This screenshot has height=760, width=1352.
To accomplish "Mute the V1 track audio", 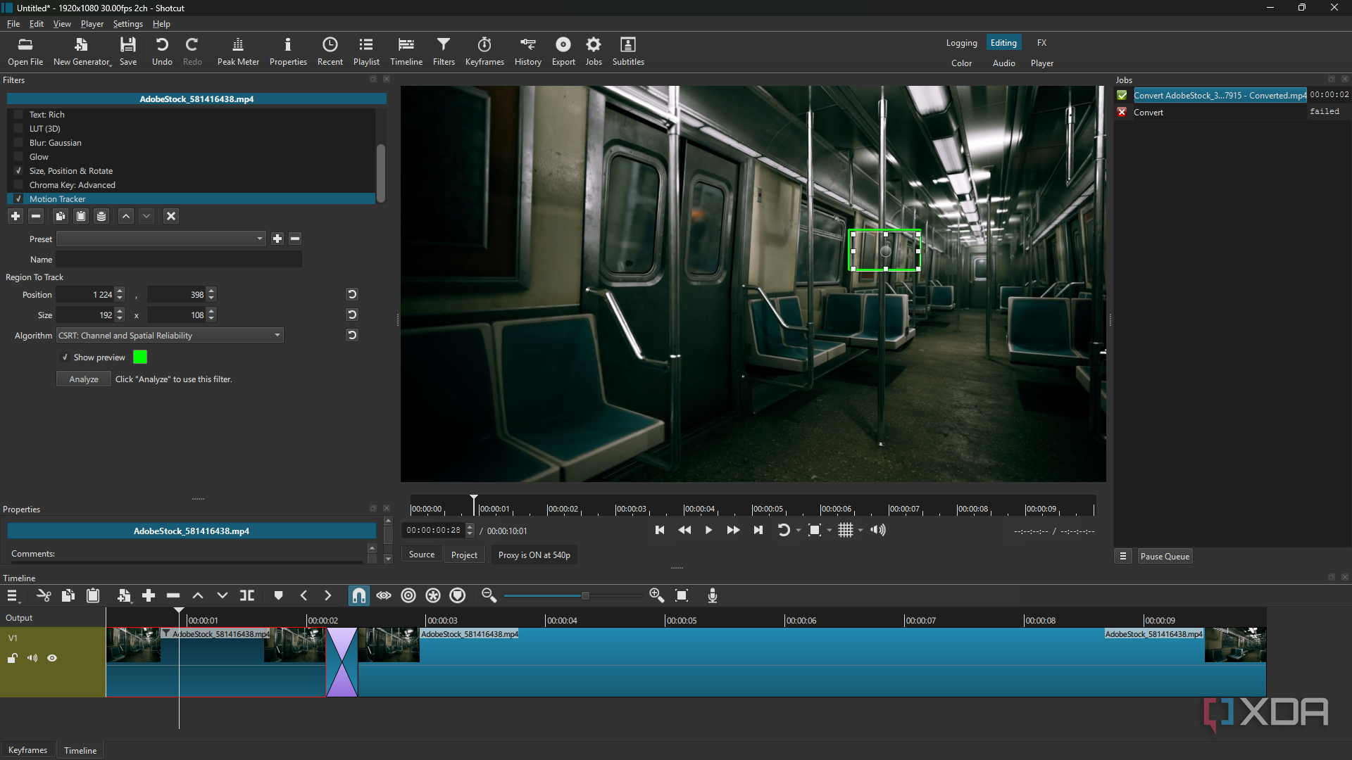I will [x=32, y=658].
